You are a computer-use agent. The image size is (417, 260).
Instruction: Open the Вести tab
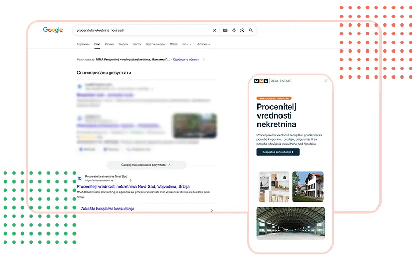[137, 44]
